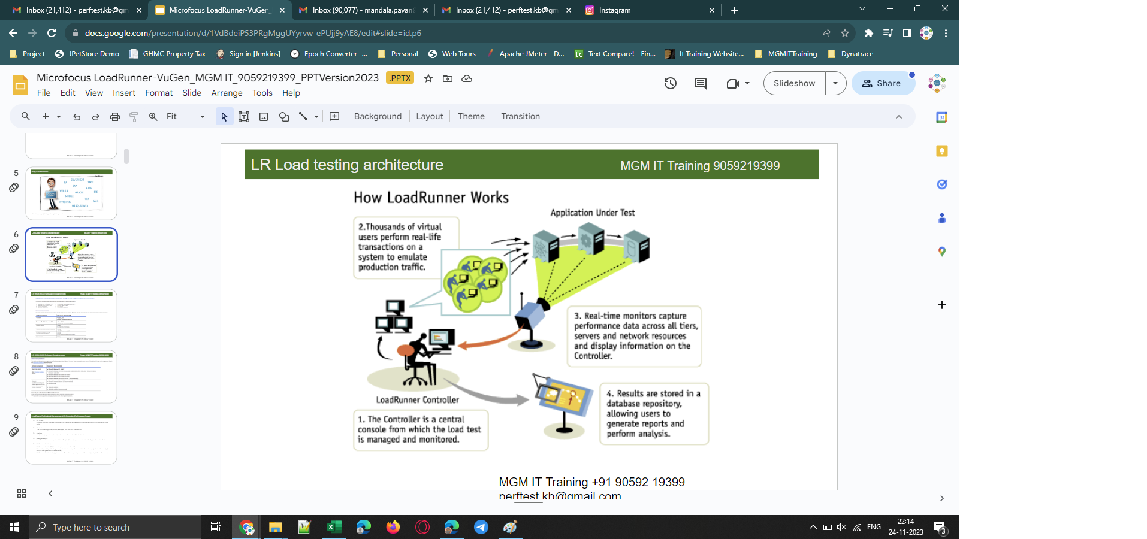Click the paint format roller icon
1147x539 pixels.
[134, 117]
